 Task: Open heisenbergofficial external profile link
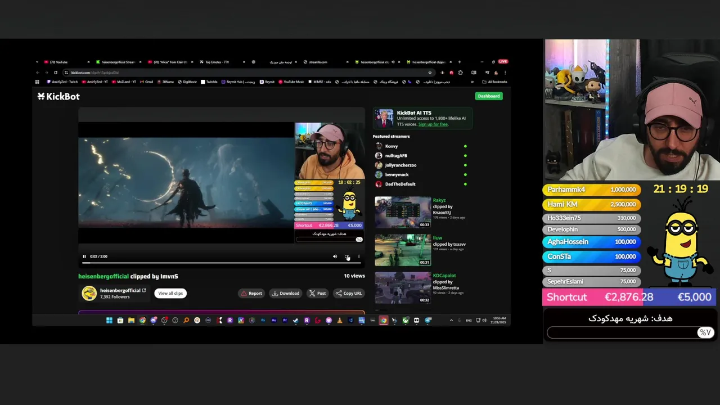click(x=144, y=290)
